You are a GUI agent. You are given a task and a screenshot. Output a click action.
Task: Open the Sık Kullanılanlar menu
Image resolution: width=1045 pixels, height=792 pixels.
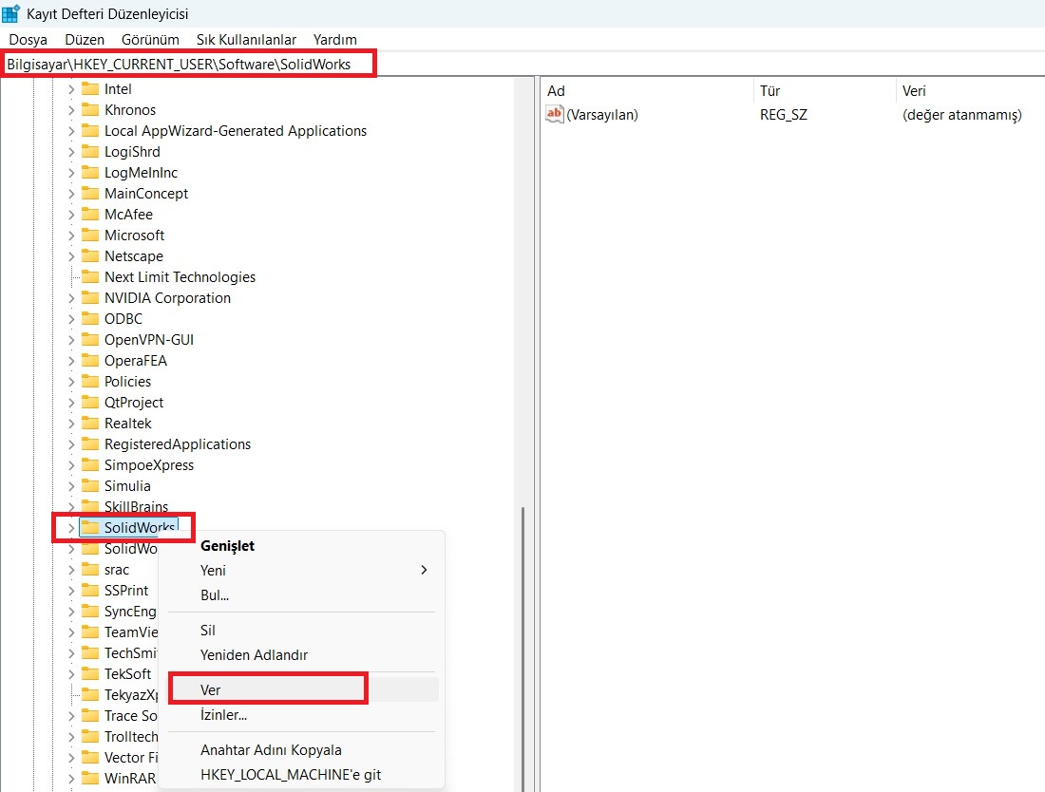pos(246,39)
